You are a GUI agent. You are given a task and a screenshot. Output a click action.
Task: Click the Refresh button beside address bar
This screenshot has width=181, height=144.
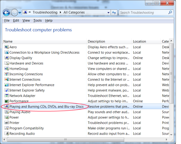(x=114, y=13)
